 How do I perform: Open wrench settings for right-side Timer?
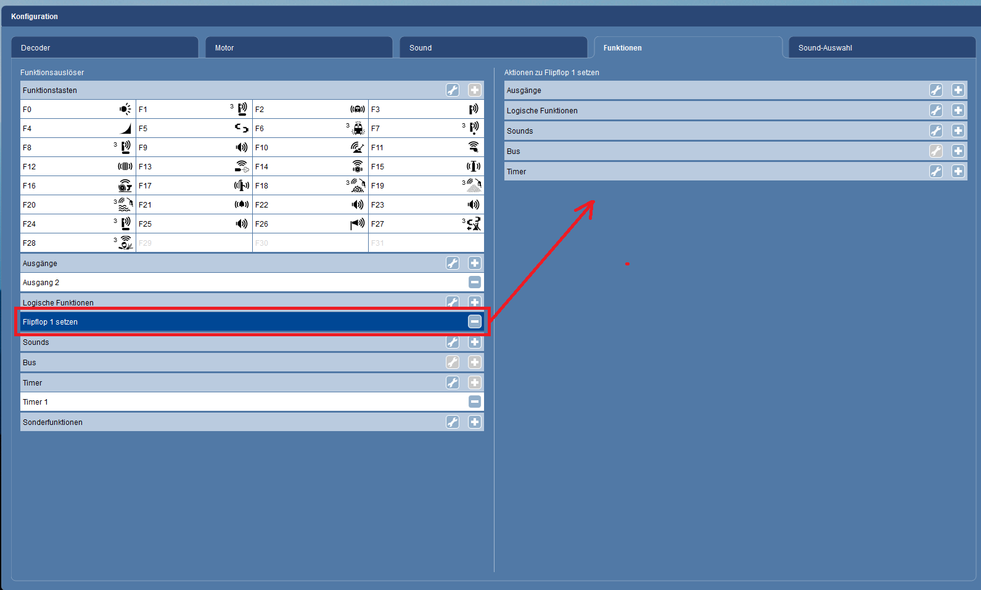tap(935, 172)
